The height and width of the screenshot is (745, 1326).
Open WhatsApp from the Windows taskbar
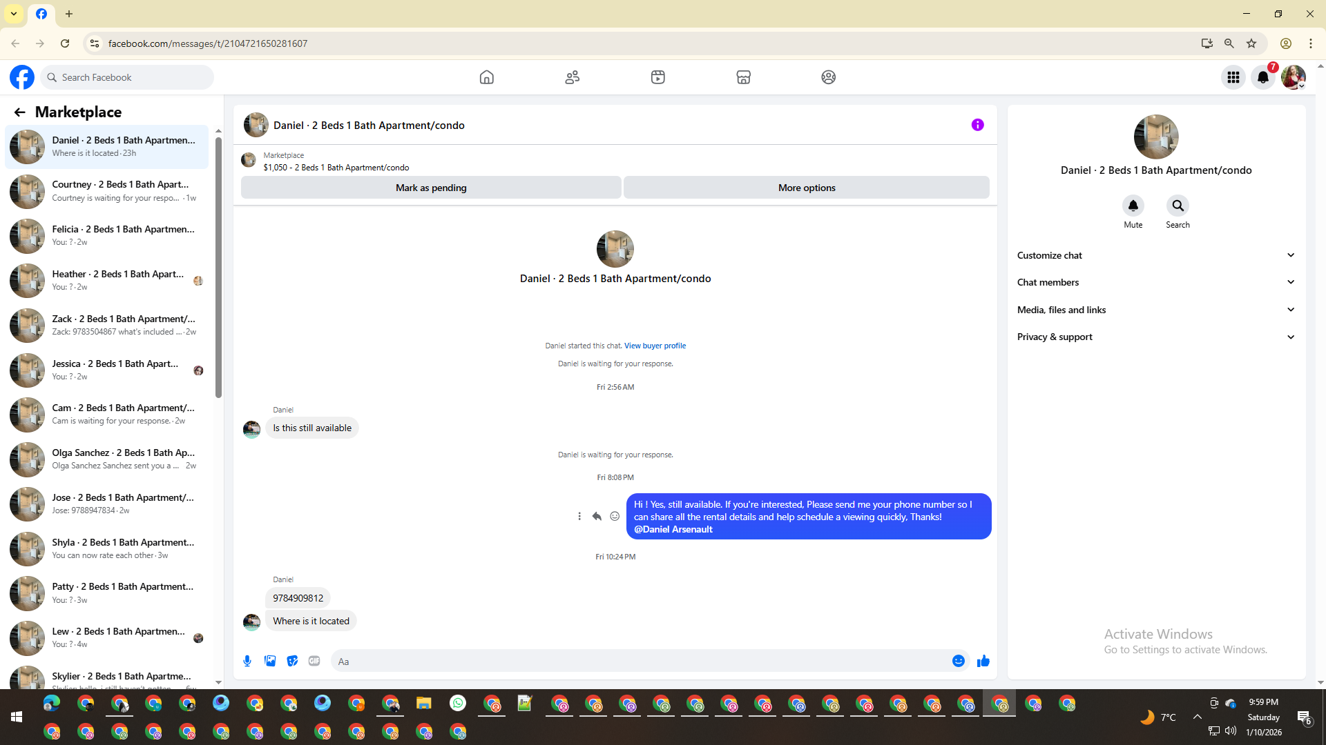457,703
